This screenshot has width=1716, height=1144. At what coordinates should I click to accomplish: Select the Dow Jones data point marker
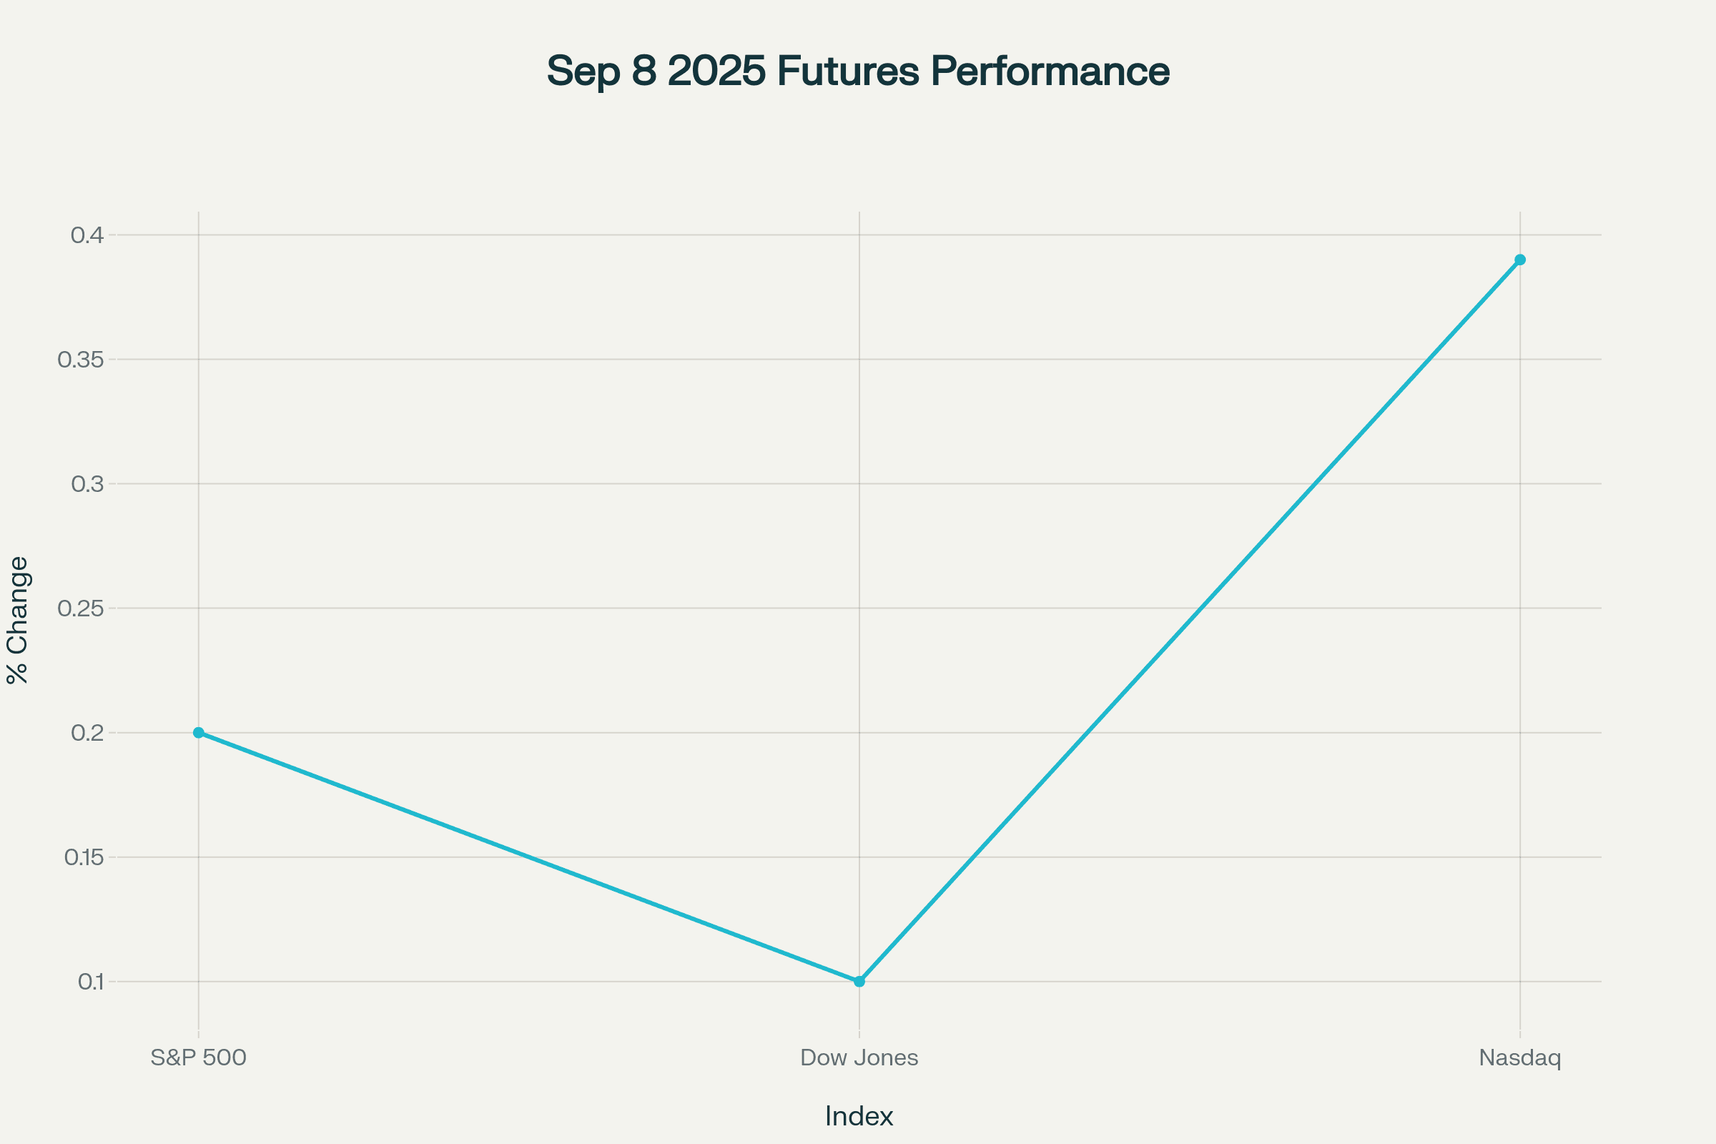pyautogui.click(x=859, y=981)
